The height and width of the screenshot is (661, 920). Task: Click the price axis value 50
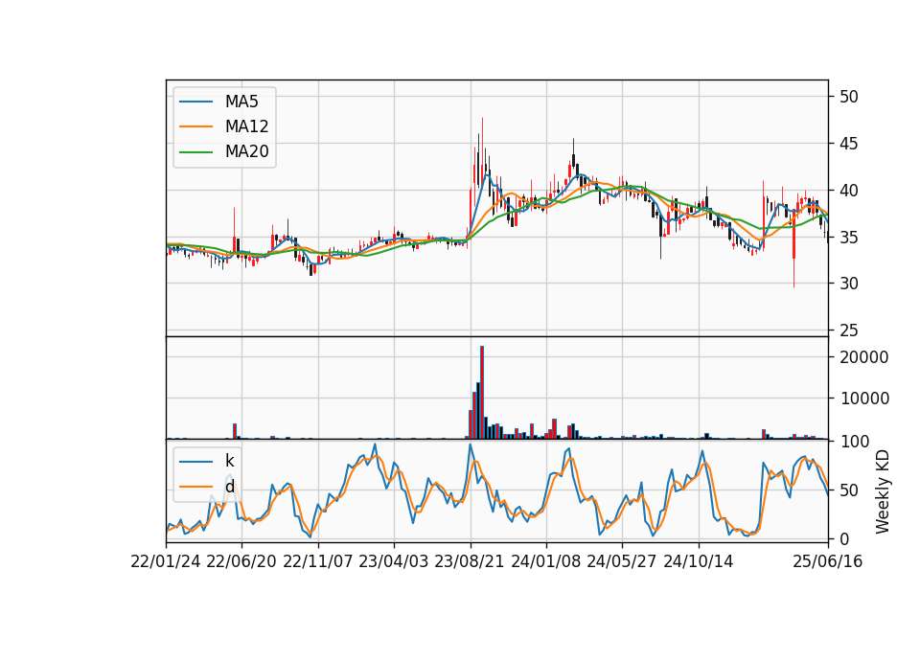click(848, 98)
